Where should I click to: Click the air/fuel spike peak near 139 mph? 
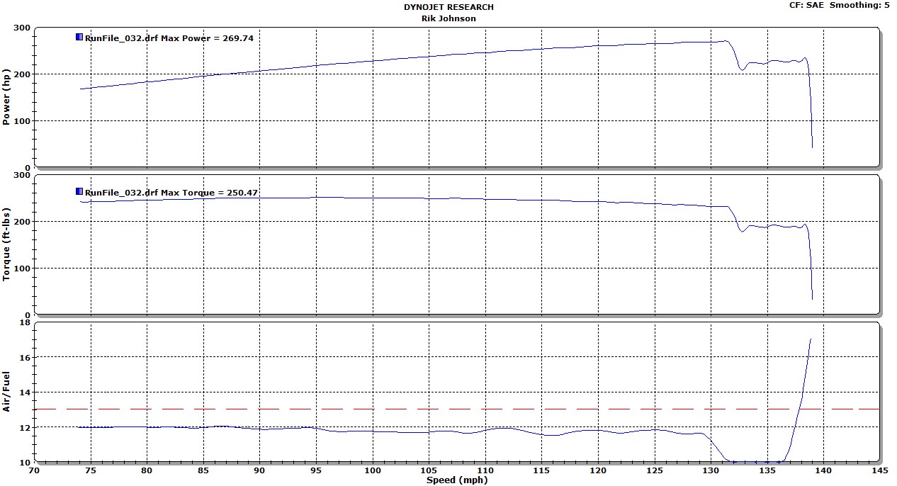pyautogui.click(x=811, y=339)
